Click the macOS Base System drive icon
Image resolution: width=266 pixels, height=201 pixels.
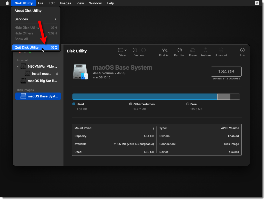[80, 72]
